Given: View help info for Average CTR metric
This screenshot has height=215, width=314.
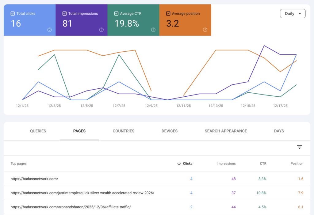Looking at the screenshot, I should [x=153, y=30].
